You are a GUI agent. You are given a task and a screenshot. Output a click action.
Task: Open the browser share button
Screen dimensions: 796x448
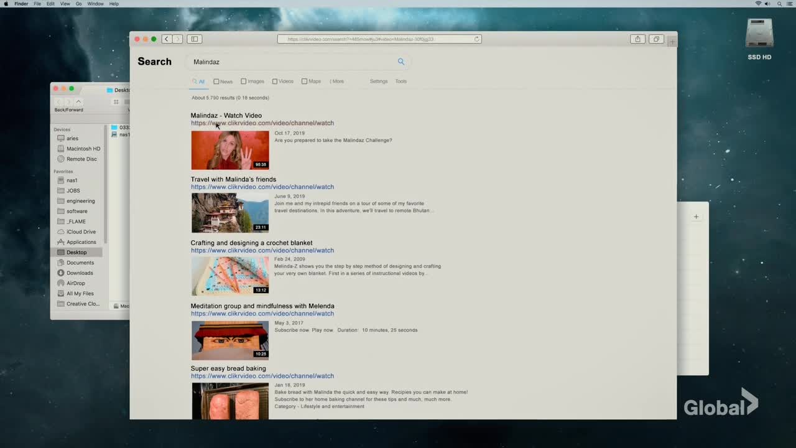(637, 39)
